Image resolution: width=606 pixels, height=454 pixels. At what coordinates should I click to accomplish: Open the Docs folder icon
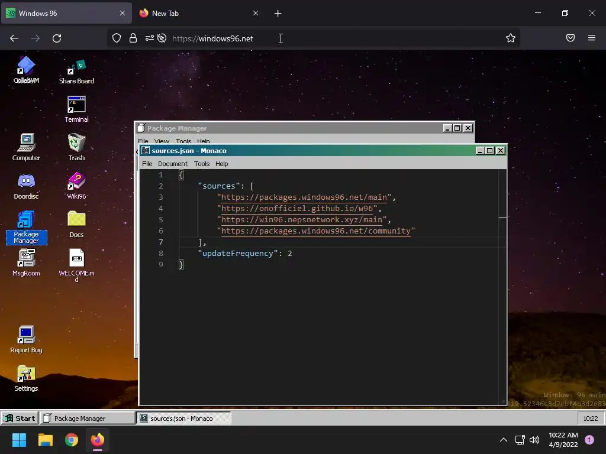coord(76,224)
